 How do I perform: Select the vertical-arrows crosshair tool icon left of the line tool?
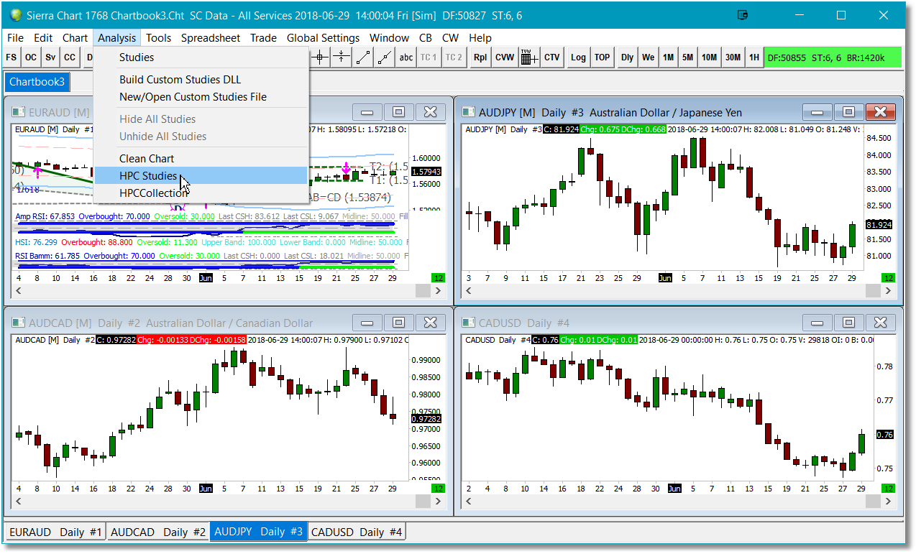click(x=342, y=57)
